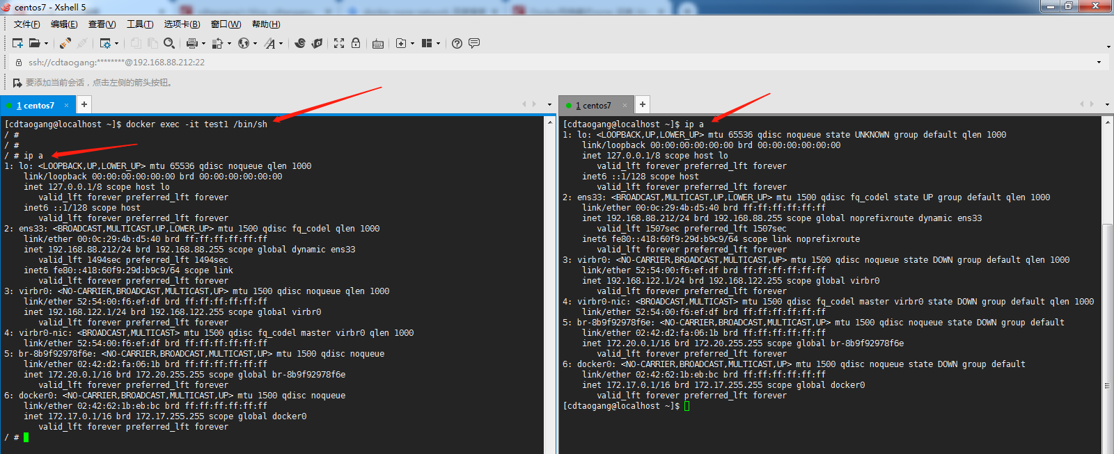Click the '6: docker0:' line in left terminal

(175, 396)
